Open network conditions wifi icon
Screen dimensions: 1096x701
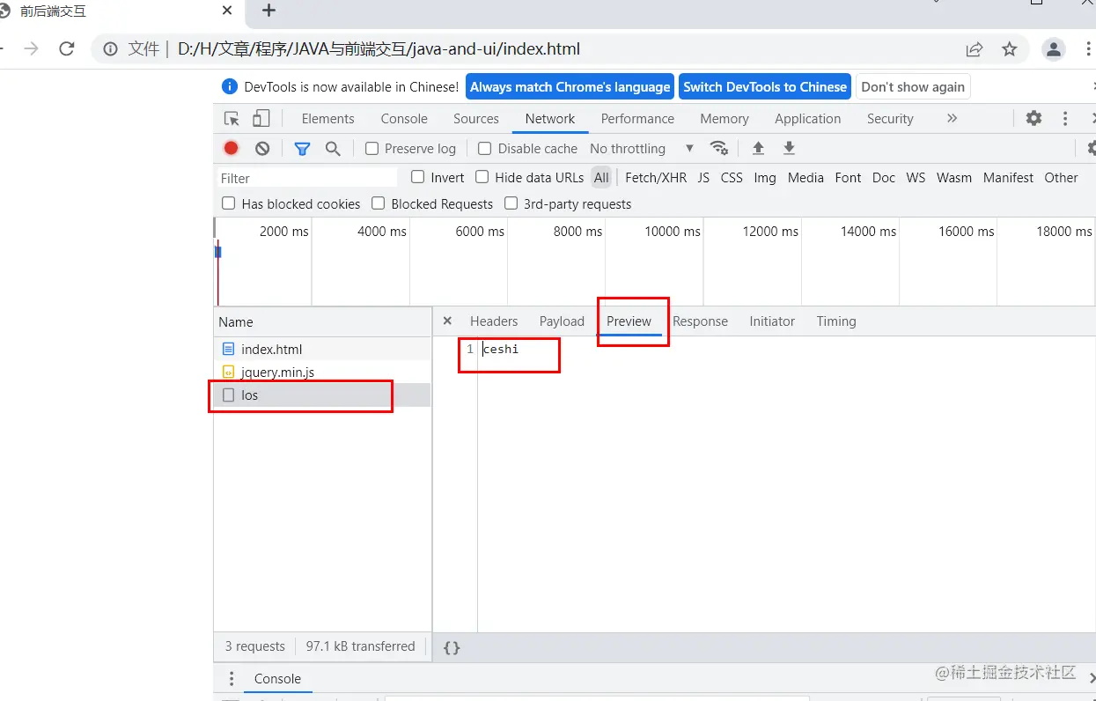tap(719, 148)
